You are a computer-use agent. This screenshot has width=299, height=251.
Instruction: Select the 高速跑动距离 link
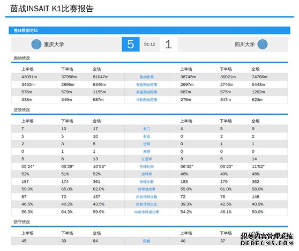click(146, 92)
